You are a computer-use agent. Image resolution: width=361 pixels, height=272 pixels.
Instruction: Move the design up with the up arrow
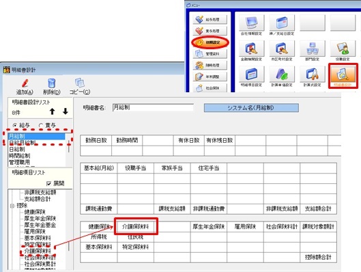53,111
